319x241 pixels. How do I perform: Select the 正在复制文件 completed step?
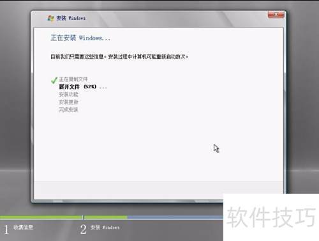(x=73, y=79)
